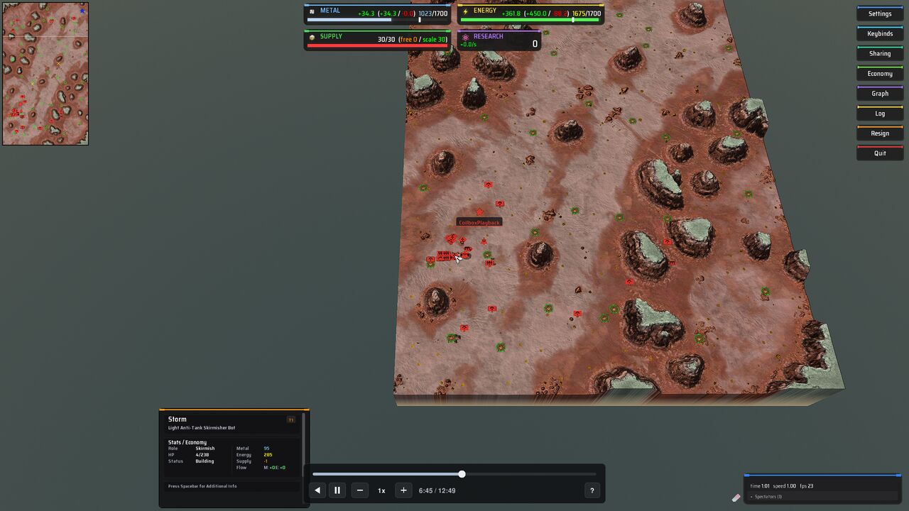Click the research count value 0
Screen dimensions: 909x511
pyautogui.click(x=535, y=44)
